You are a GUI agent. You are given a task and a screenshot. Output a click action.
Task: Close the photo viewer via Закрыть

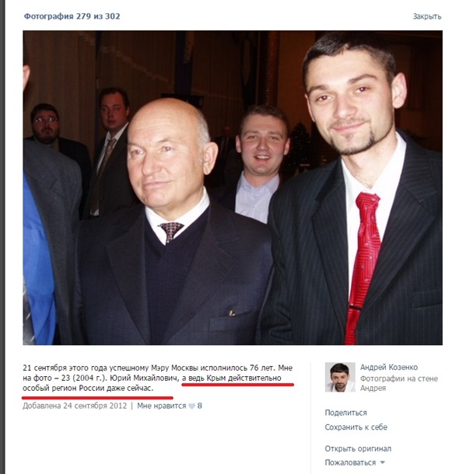(427, 16)
